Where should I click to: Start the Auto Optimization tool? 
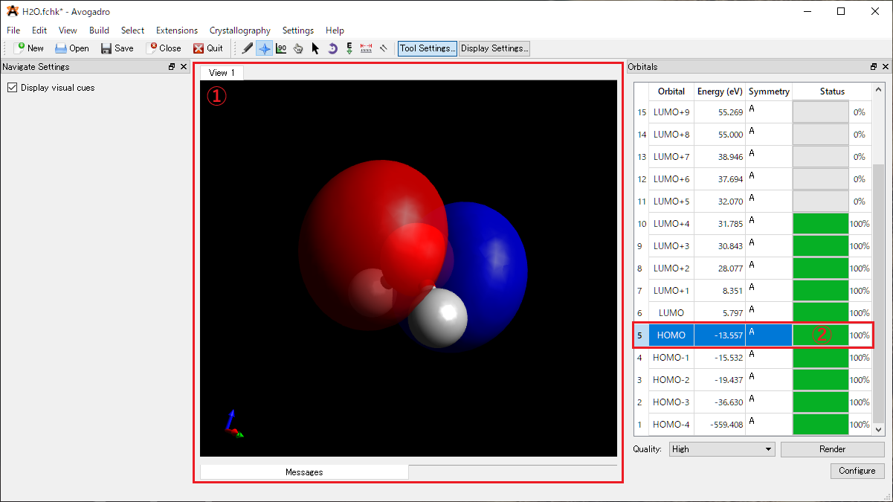point(349,48)
